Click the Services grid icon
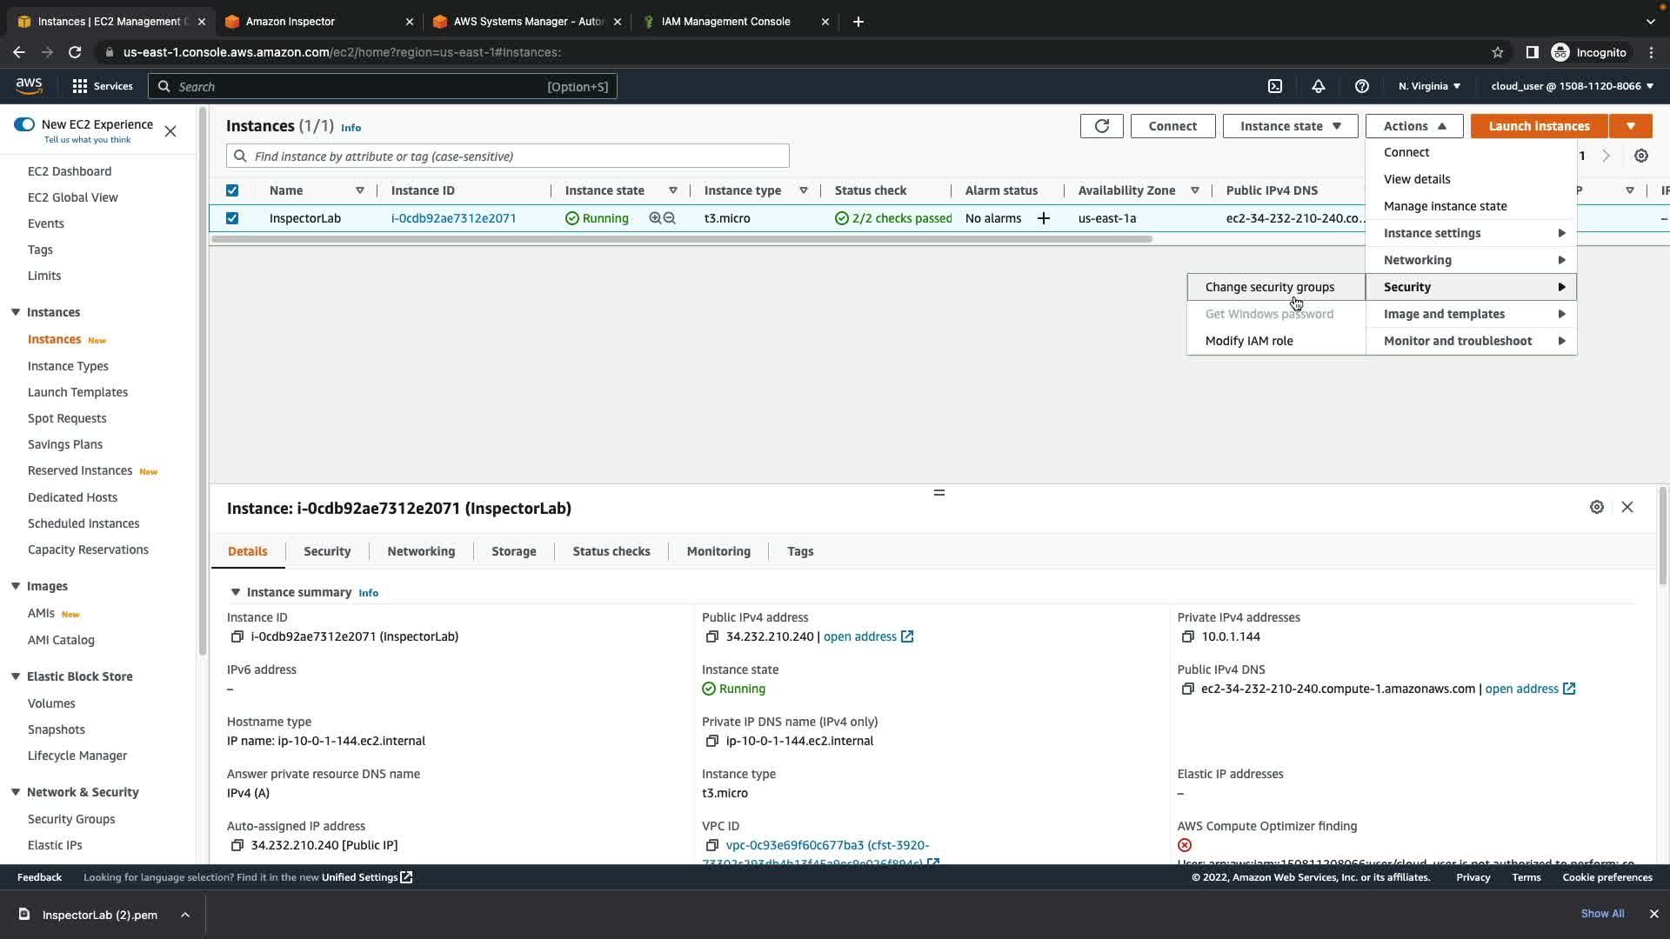Screen dimensions: 1670x939 tap(80, 86)
